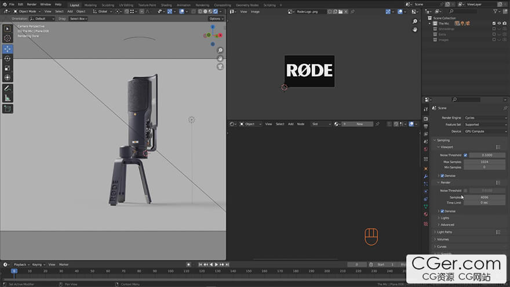The width and height of the screenshot is (510, 287).
Task: Switch to the Shading workspace tab
Action: click(x=166, y=5)
